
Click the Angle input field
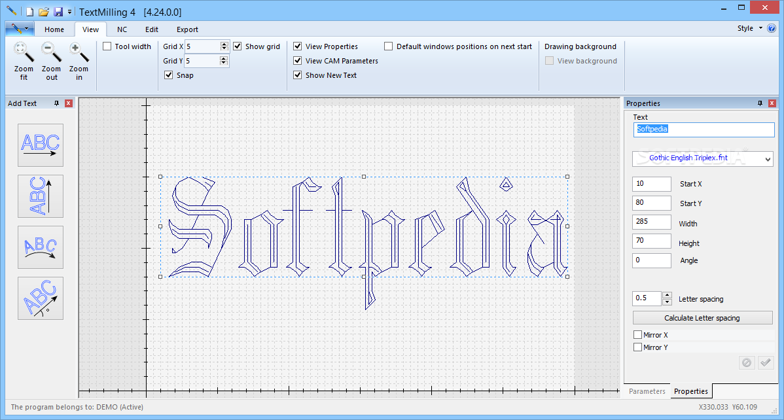pyautogui.click(x=652, y=260)
